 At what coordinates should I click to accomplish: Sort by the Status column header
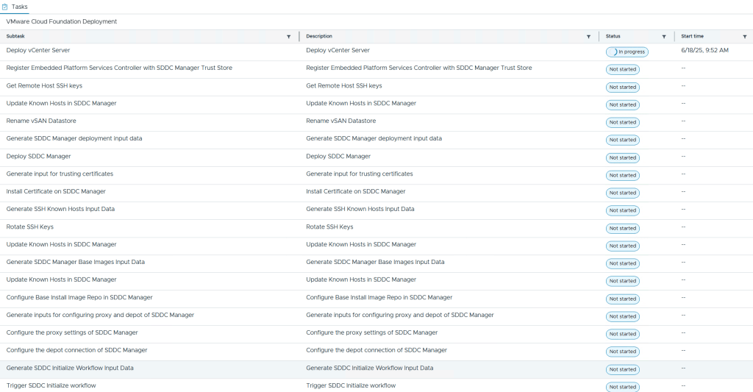pyautogui.click(x=613, y=36)
